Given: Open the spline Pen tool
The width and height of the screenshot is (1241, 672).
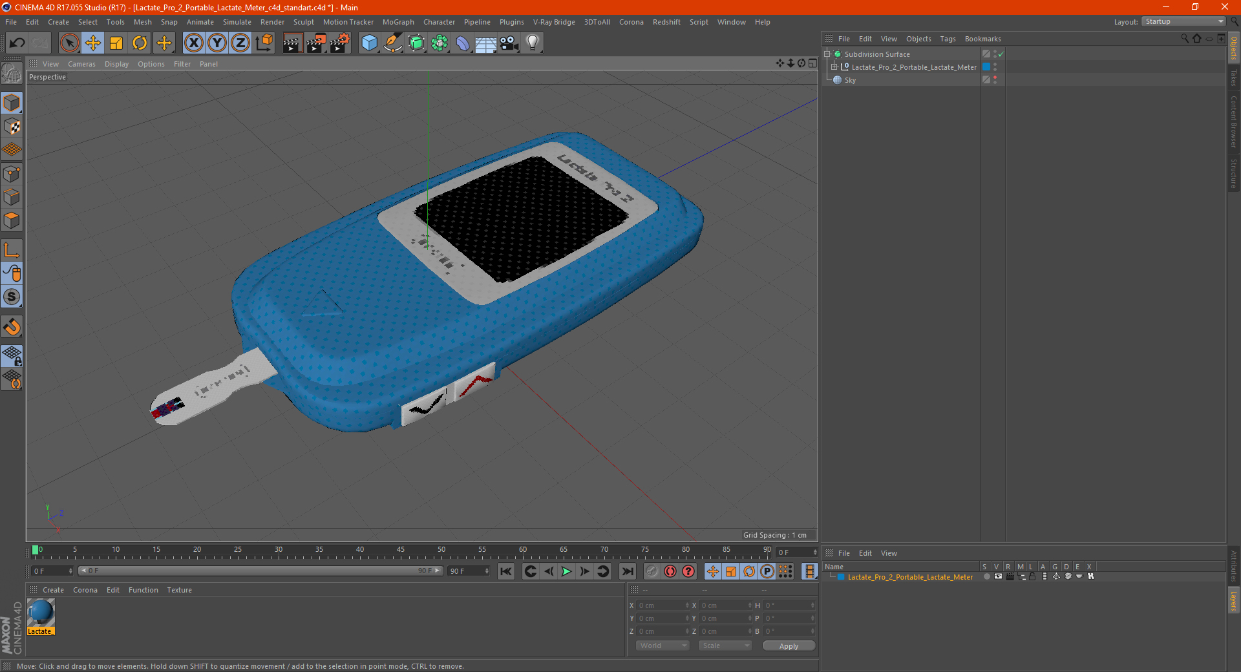Looking at the screenshot, I should (393, 43).
